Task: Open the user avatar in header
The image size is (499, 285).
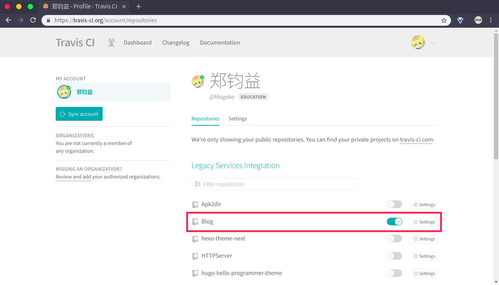Action: [418, 42]
